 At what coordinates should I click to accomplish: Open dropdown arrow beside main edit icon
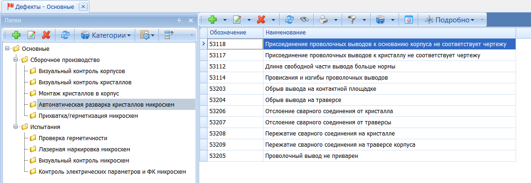[249, 20]
